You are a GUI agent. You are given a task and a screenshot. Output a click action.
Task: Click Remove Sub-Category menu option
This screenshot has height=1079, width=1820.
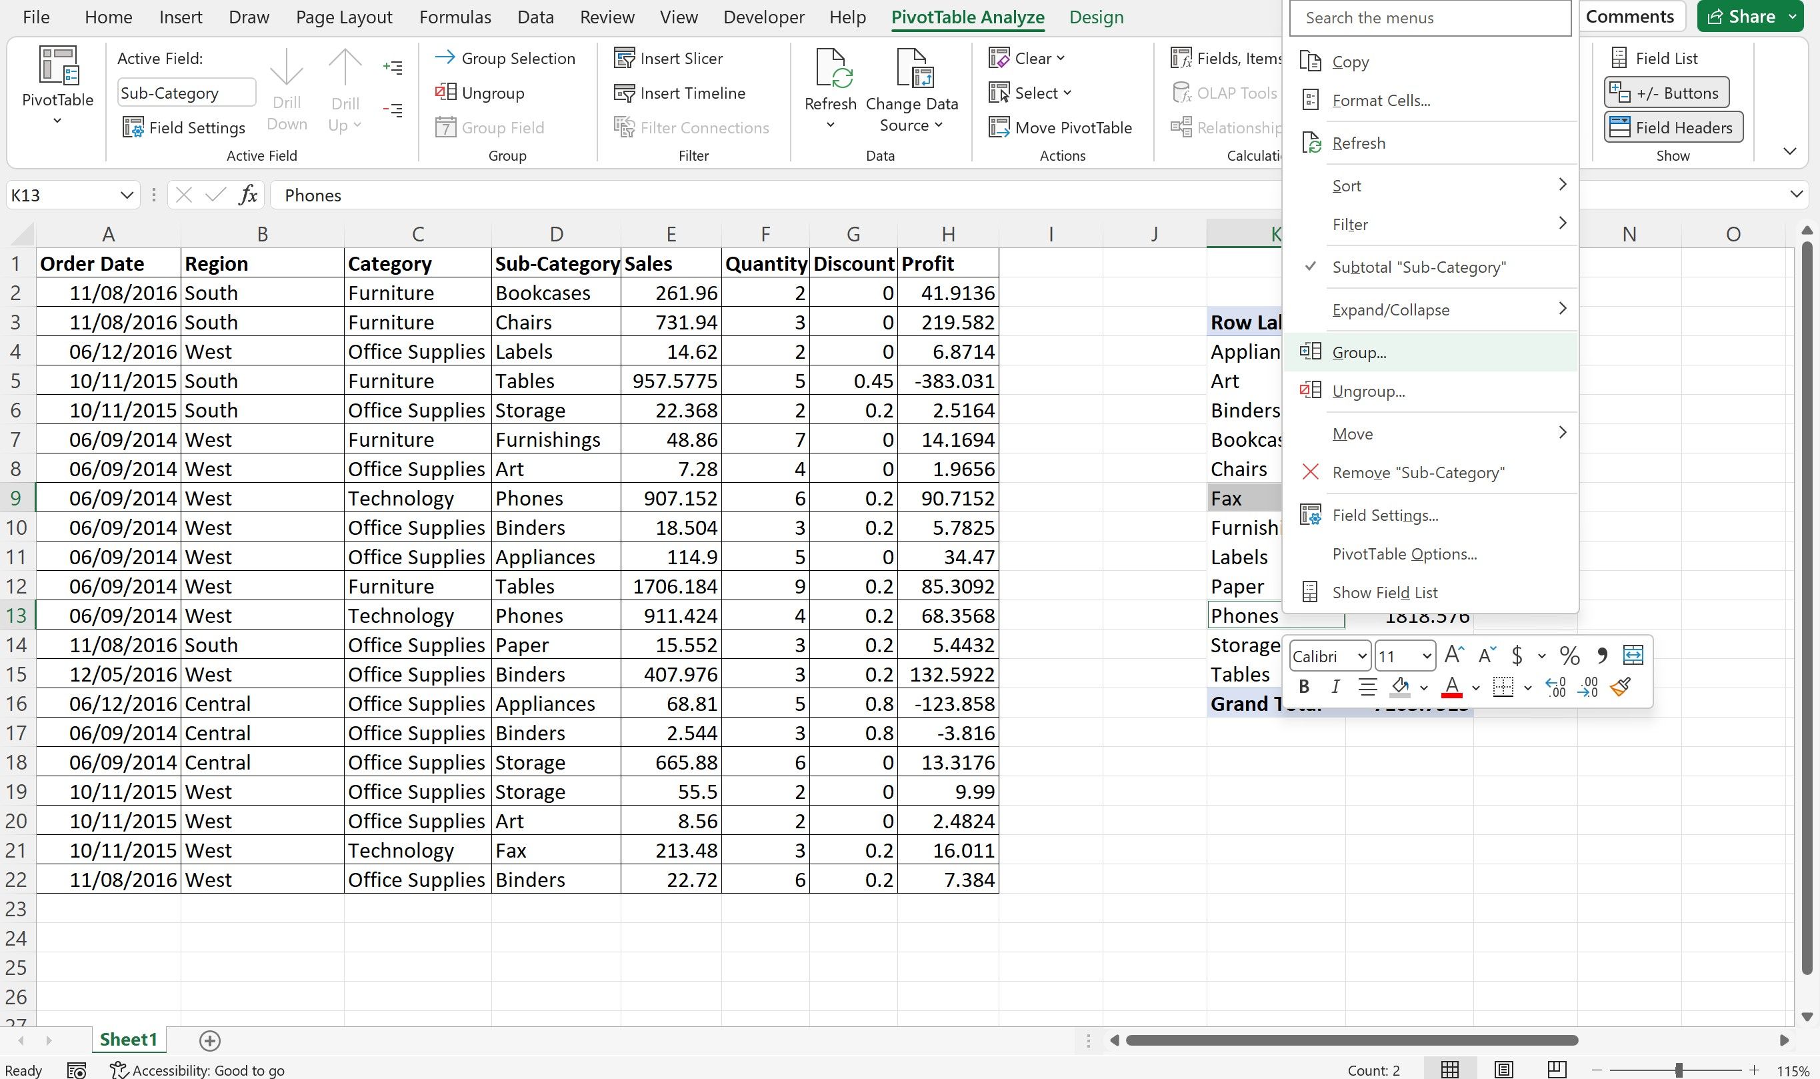1418,471
